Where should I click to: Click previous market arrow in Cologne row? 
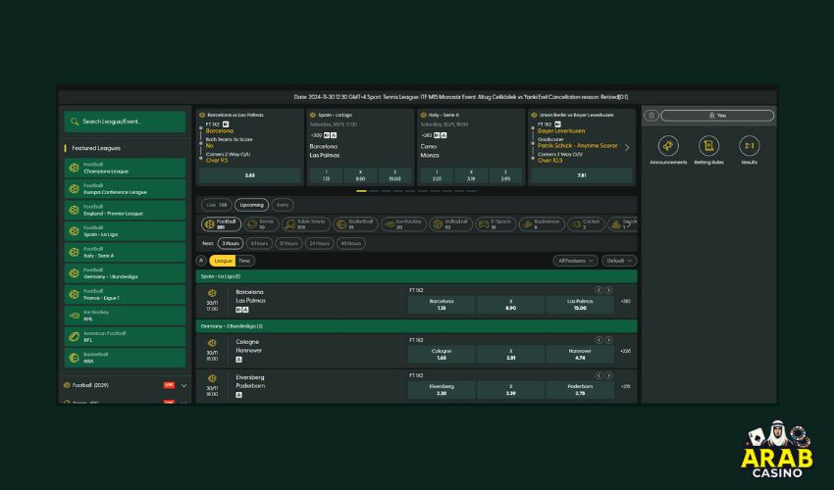click(x=599, y=340)
